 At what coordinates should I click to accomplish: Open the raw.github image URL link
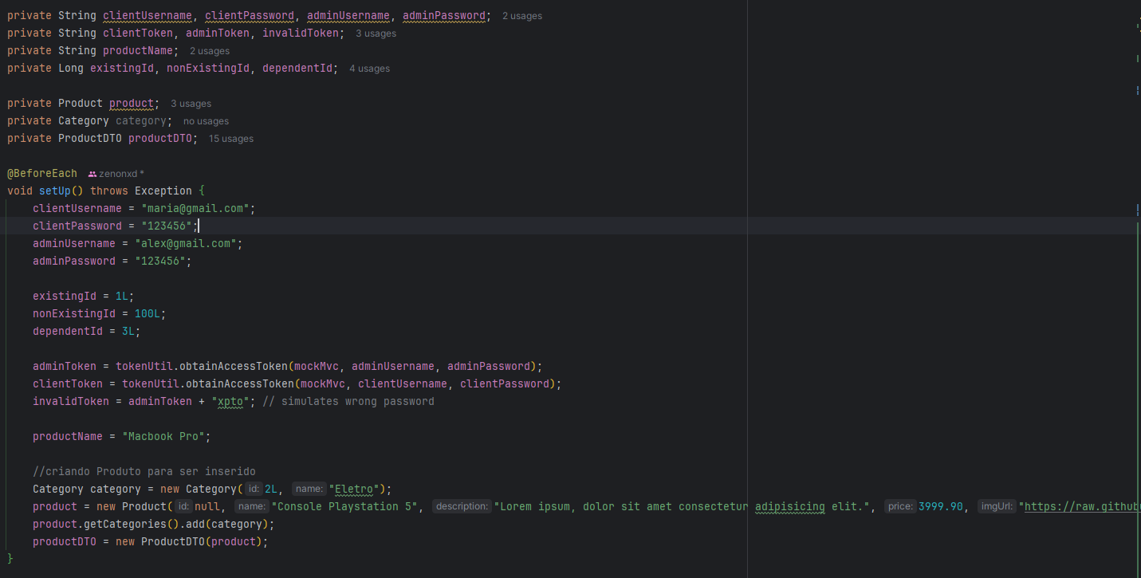click(1080, 507)
